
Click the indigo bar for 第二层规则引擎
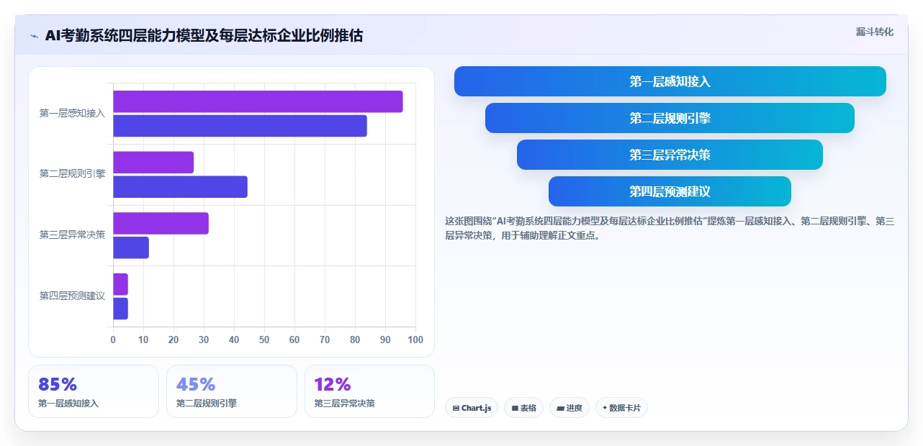(x=180, y=187)
